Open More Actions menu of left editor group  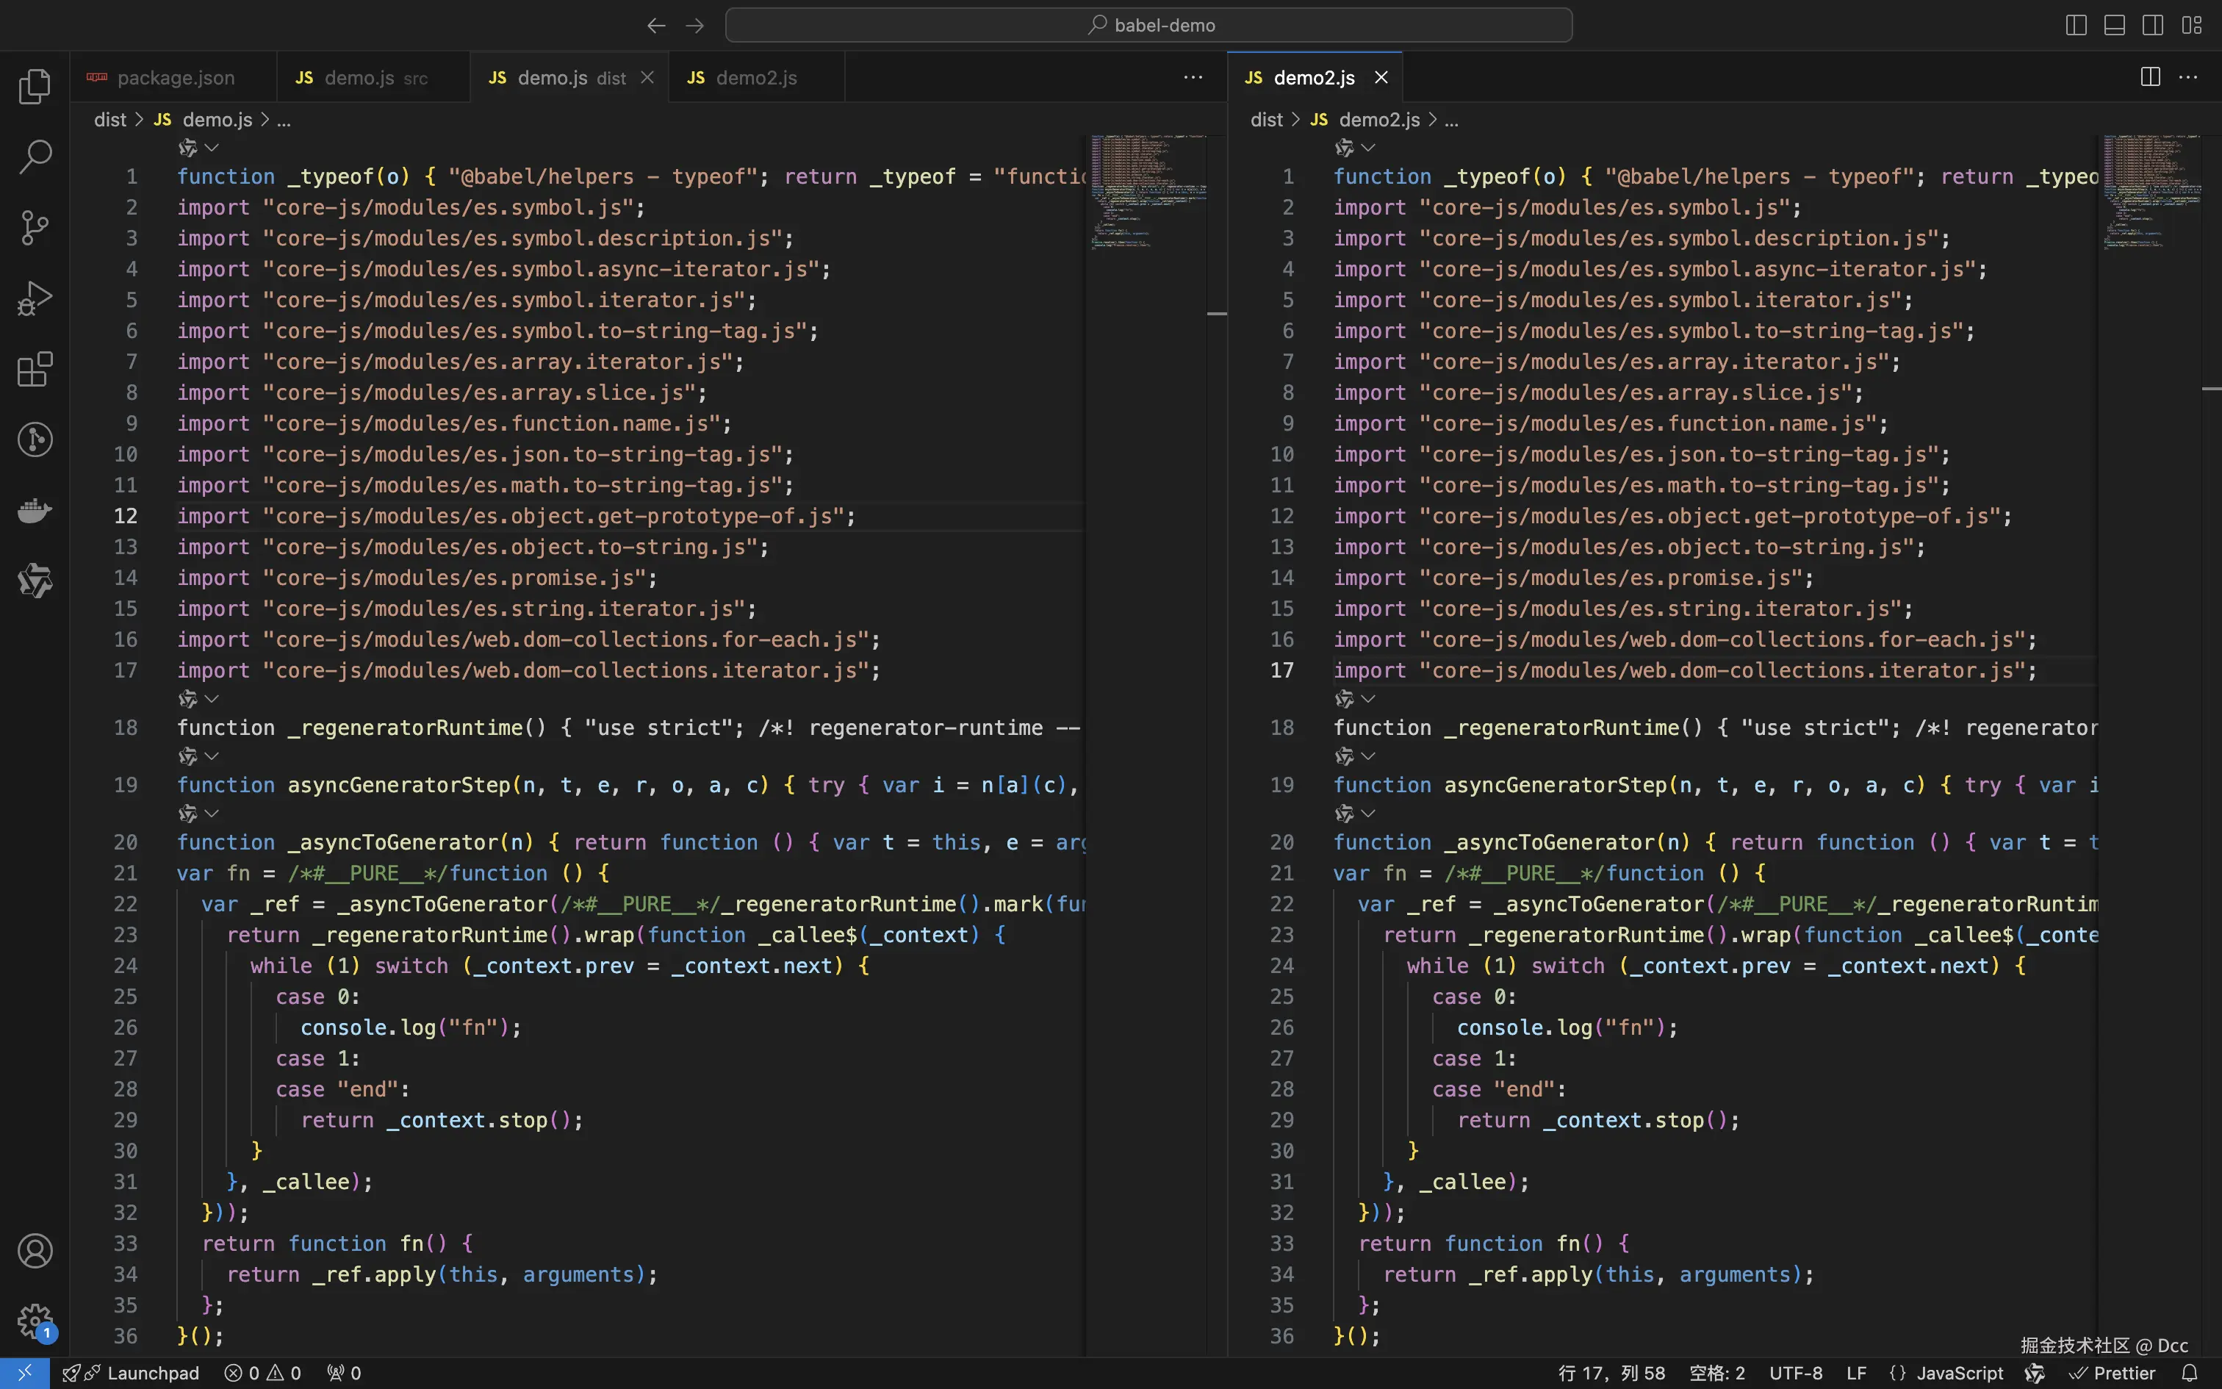1193,78
